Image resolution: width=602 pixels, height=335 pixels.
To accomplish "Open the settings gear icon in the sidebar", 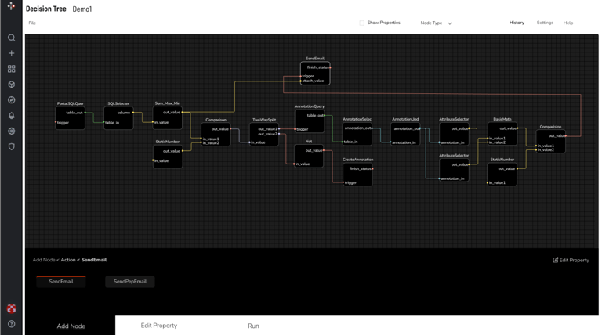I will tap(12, 131).
